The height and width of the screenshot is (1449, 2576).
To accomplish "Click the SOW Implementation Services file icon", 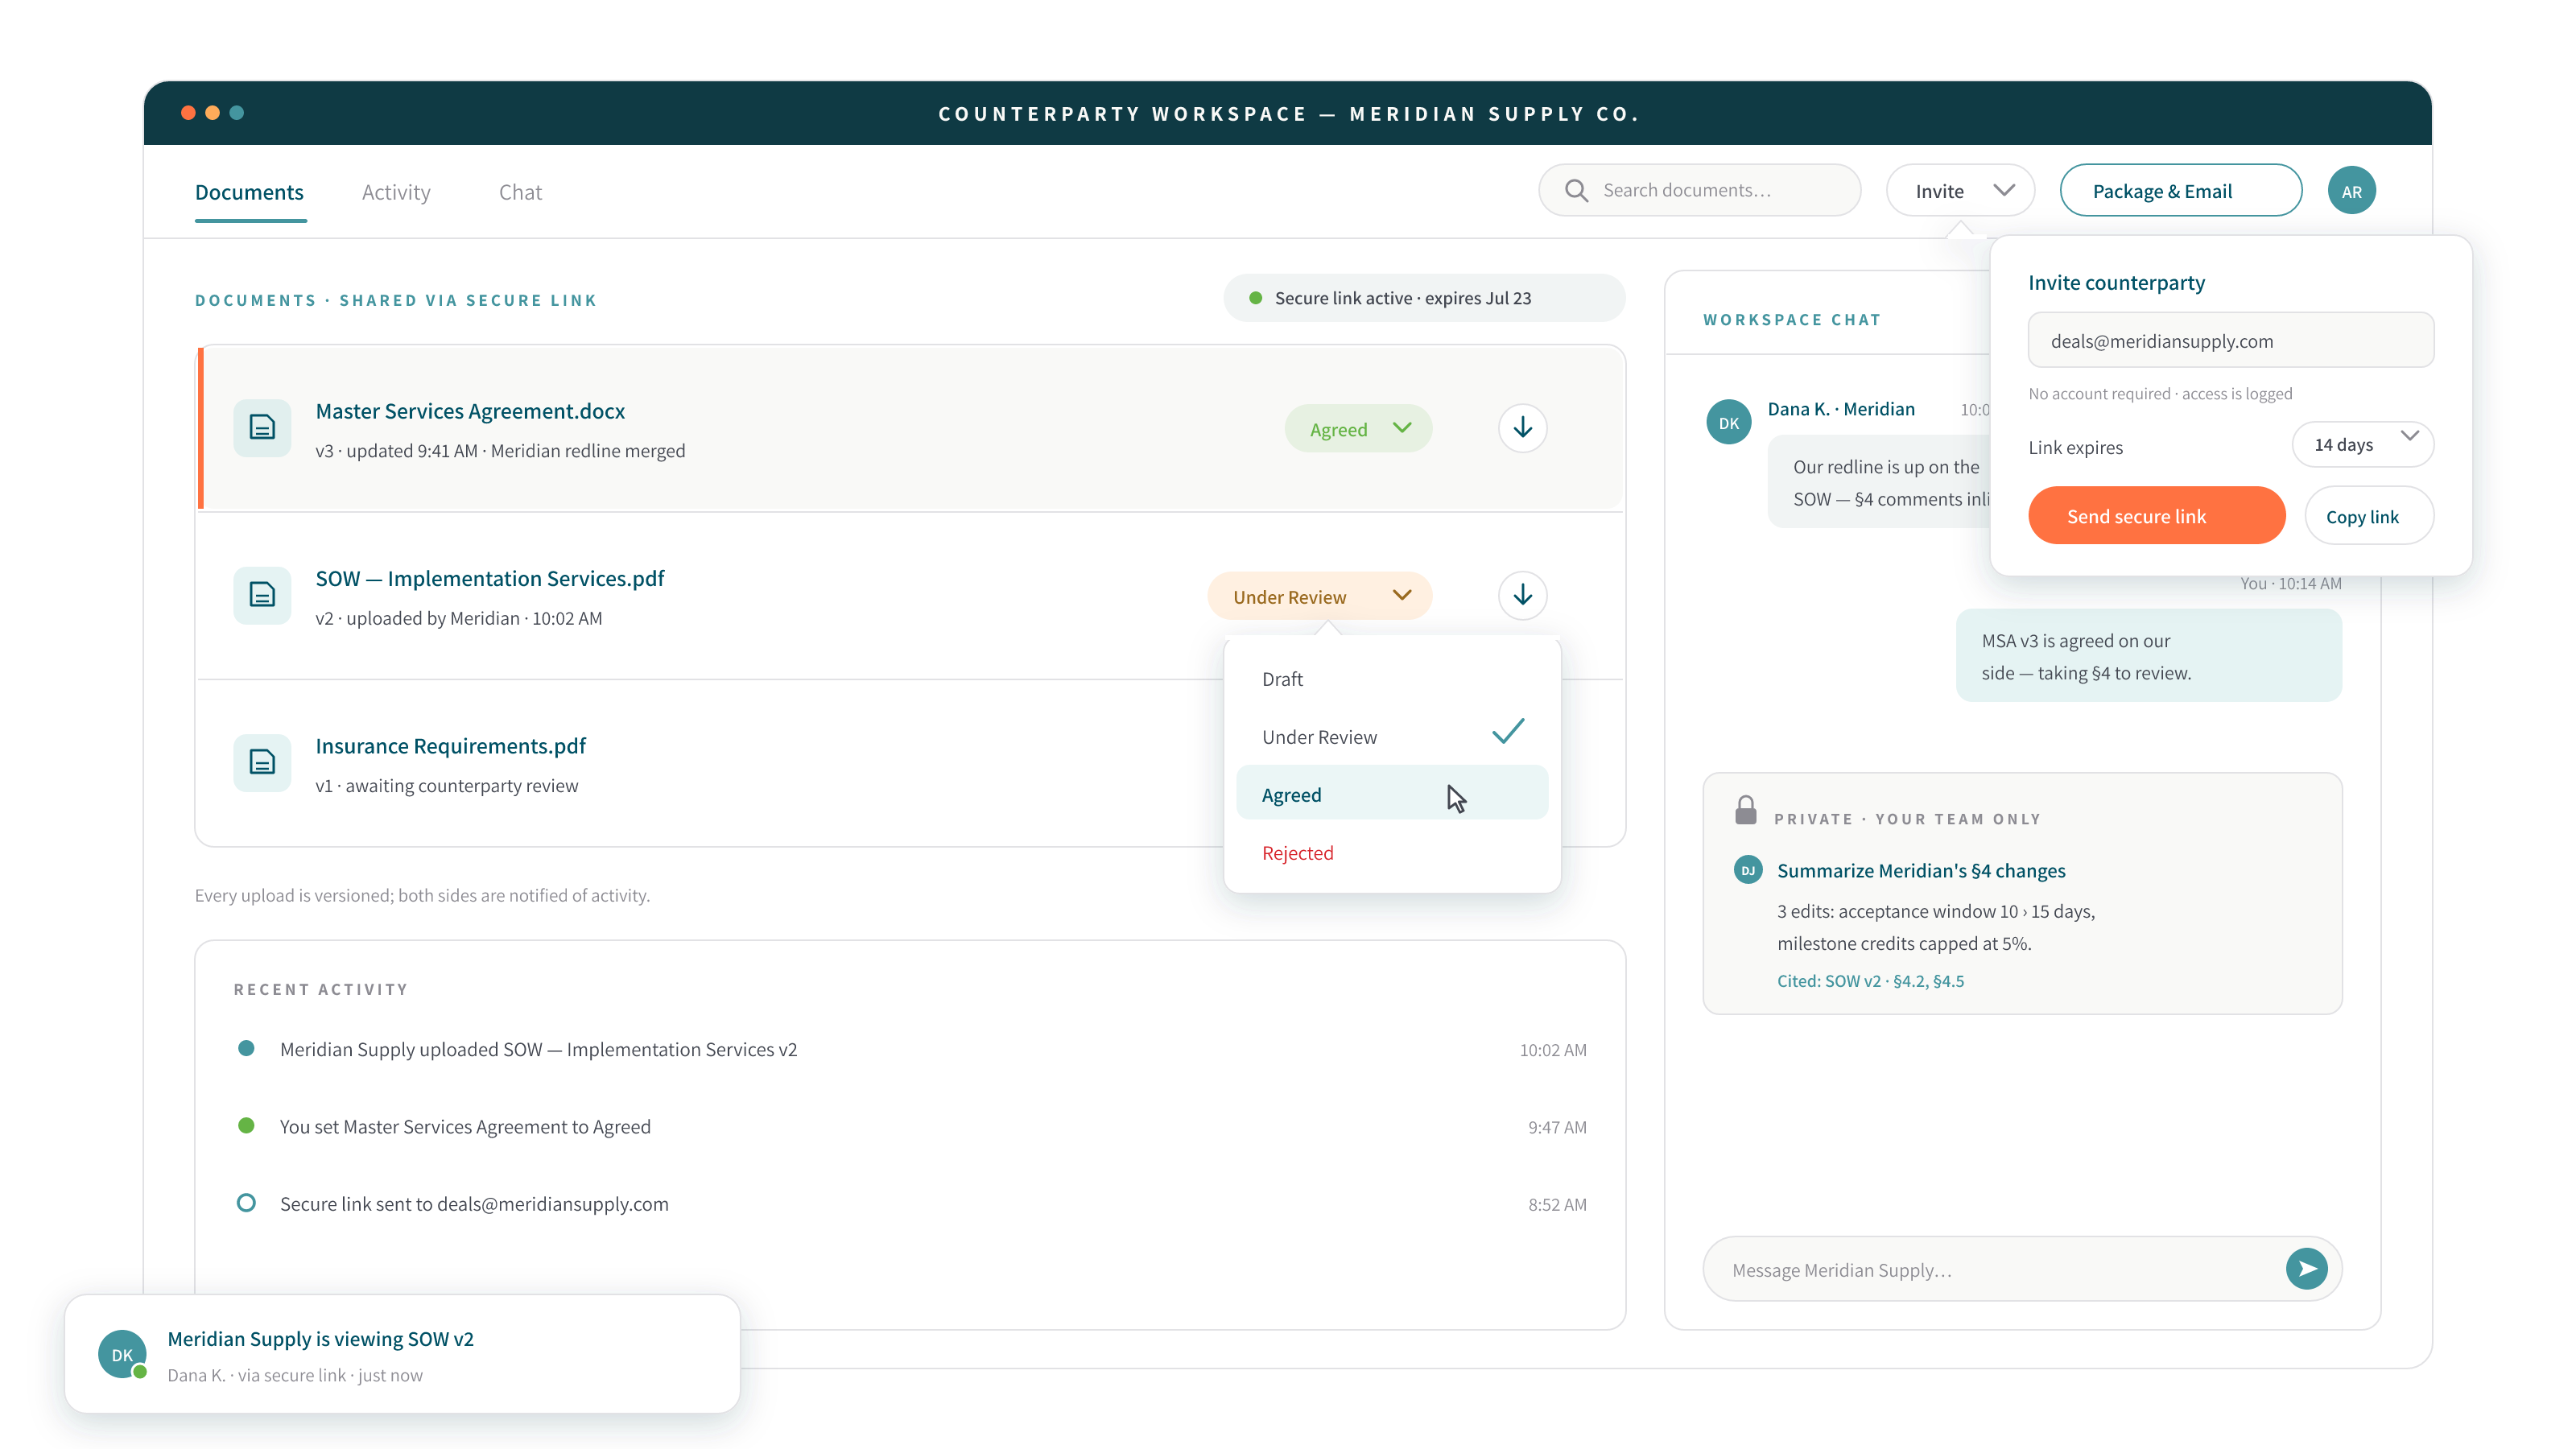I will tap(262, 595).
